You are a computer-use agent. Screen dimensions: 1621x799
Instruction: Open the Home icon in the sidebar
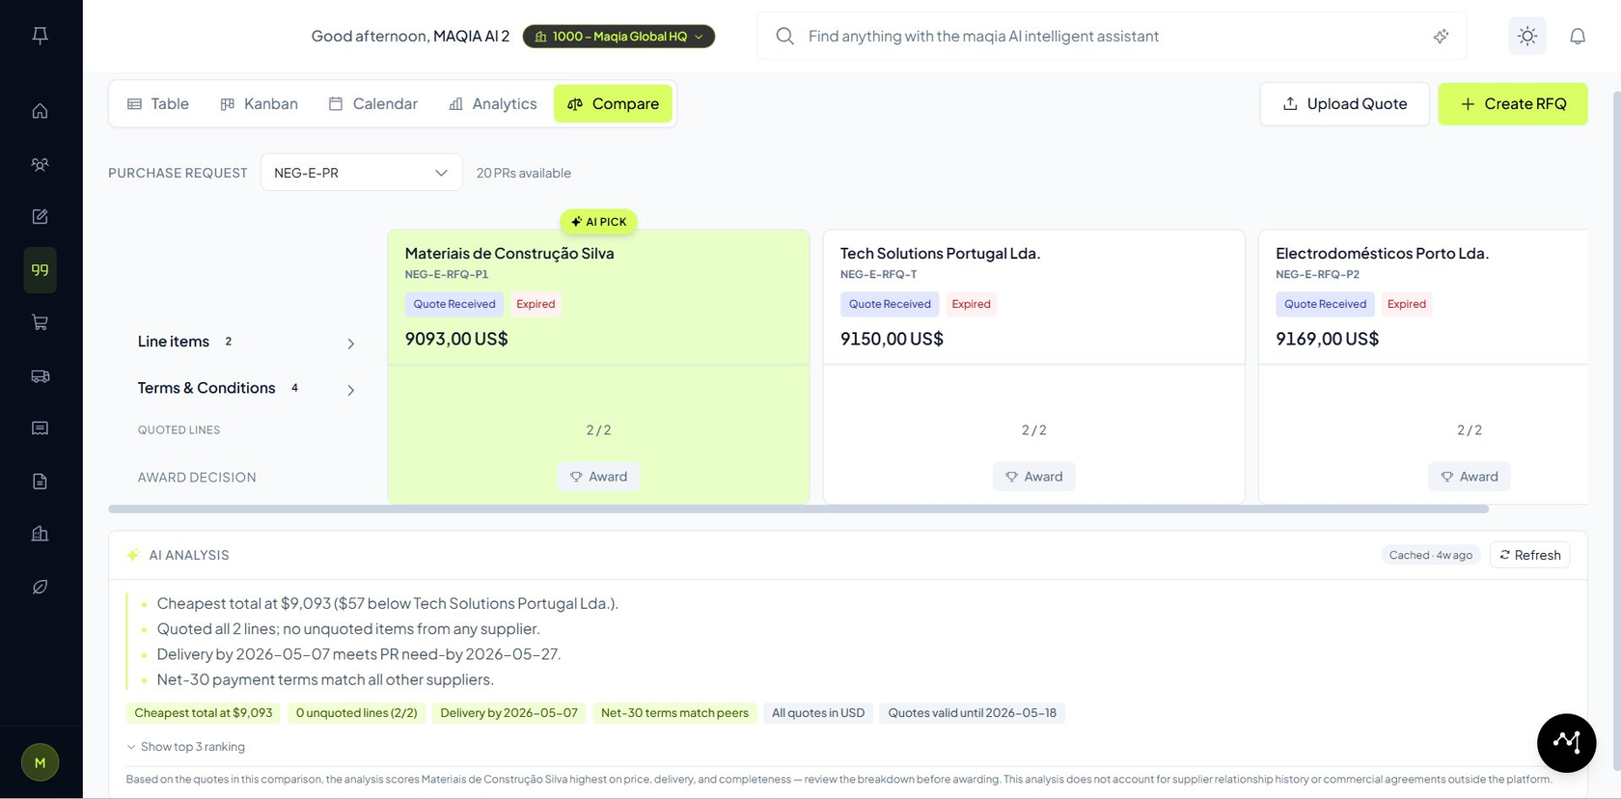click(40, 111)
